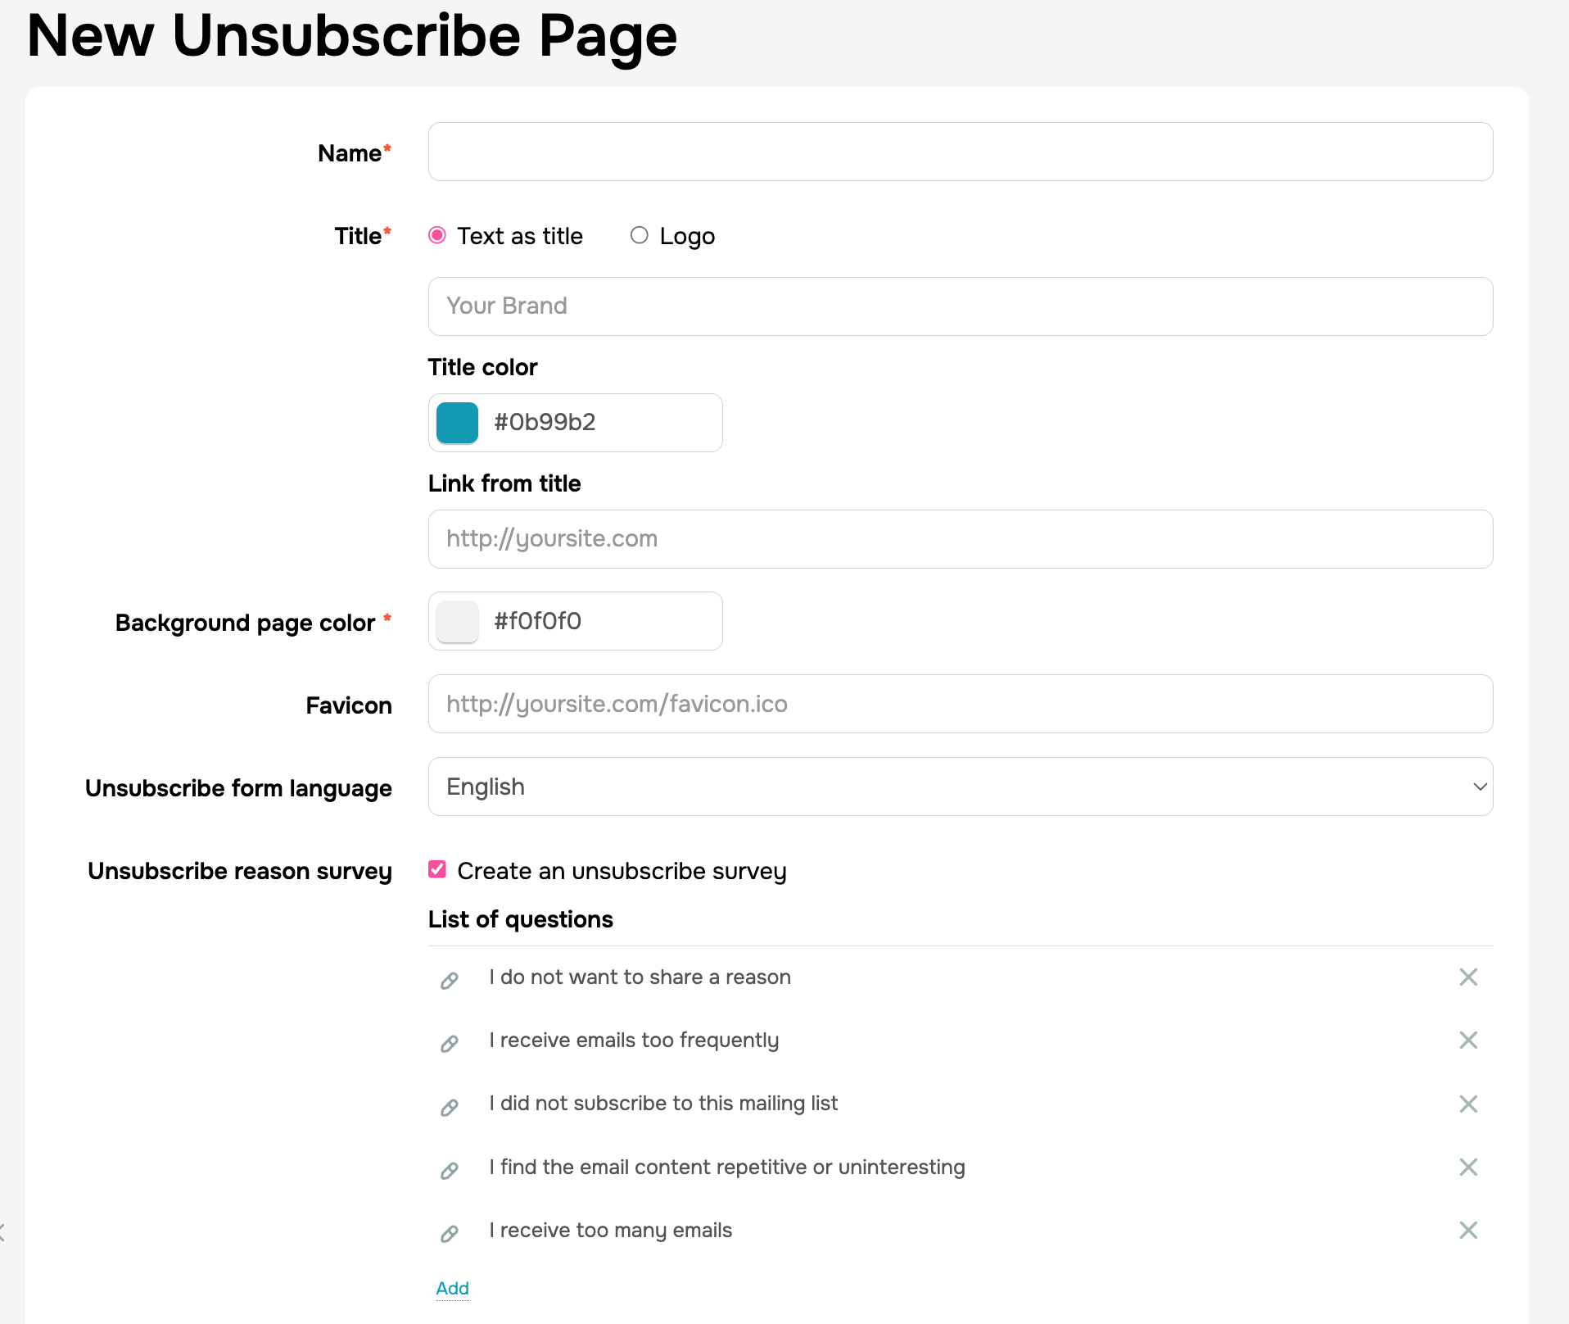Click the 'I receive emails too frequently' text
Viewport: 1569px width, 1324px height.
coord(634,1041)
